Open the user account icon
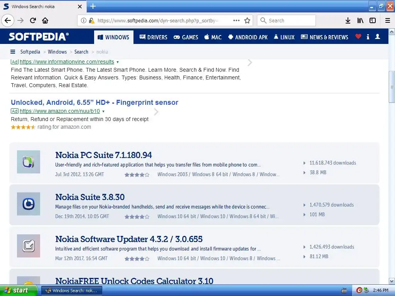The height and width of the screenshot is (296, 395). pyautogui.click(x=377, y=37)
